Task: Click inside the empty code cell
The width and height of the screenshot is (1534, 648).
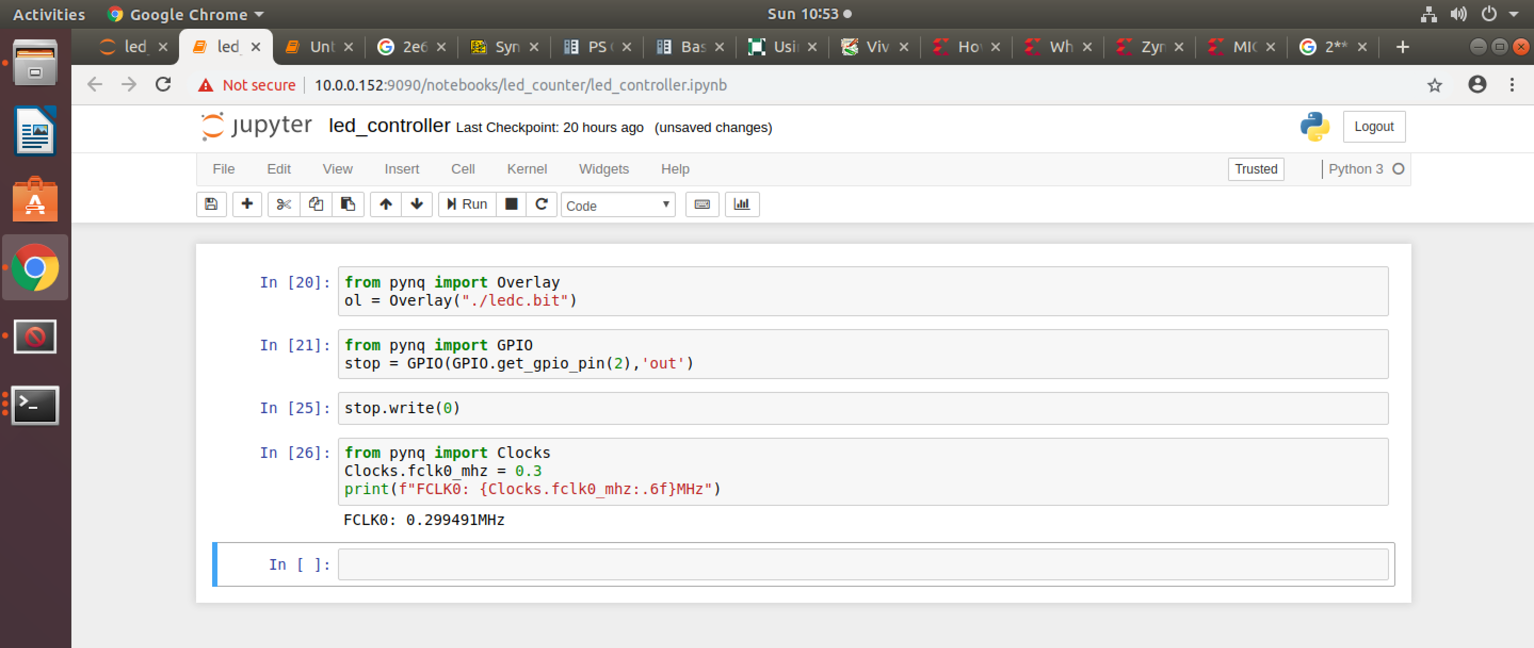Action: (x=862, y=564)
